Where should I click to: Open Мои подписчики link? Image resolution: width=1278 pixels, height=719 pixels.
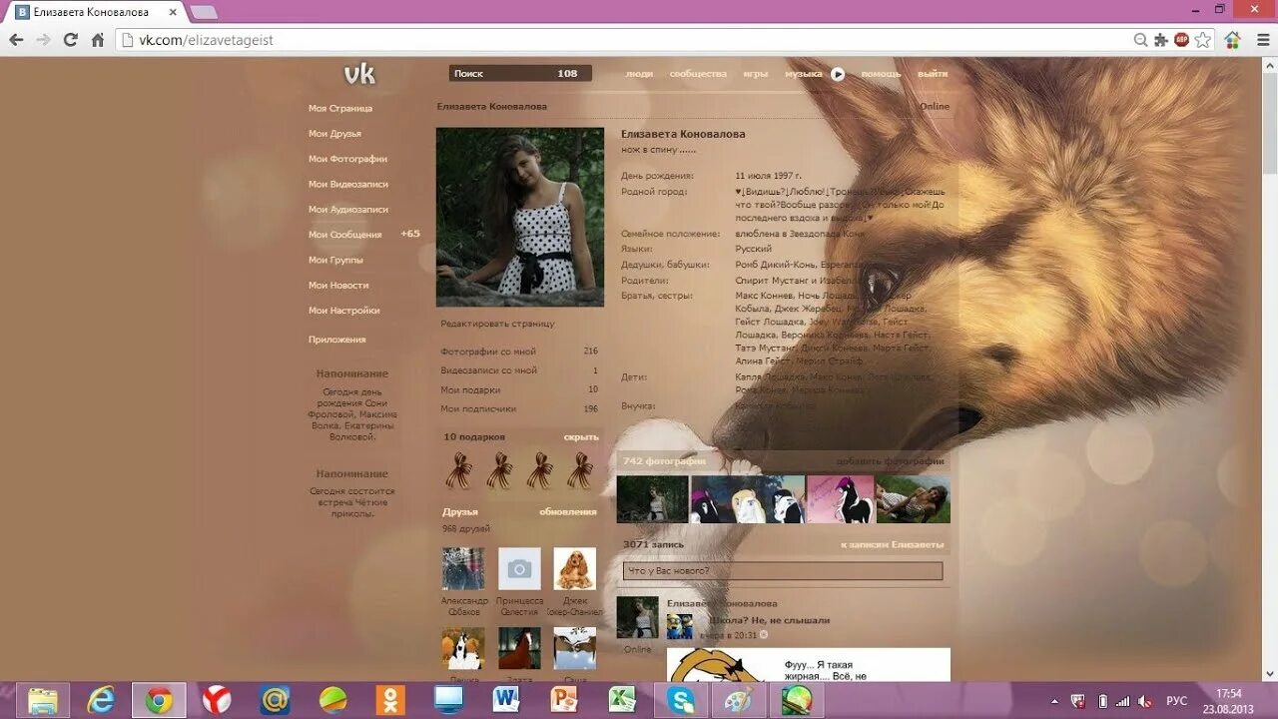[x=478, y=408]
